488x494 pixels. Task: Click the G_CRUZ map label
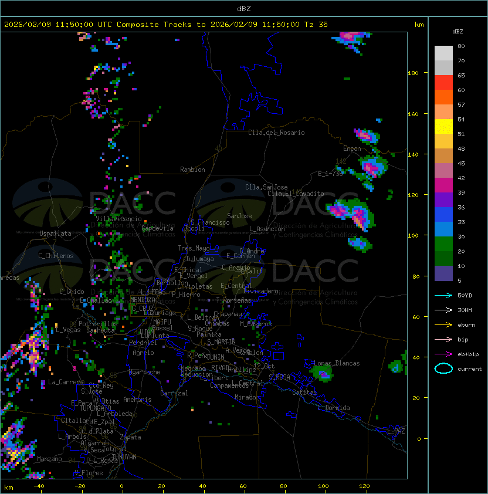pos(143,309)
